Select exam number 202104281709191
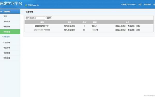 [x=42, y=30]
